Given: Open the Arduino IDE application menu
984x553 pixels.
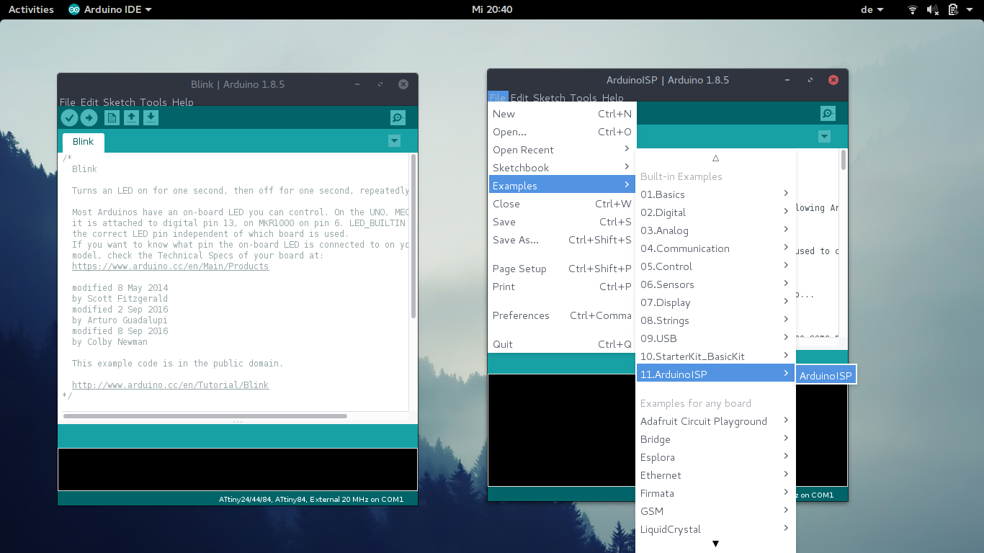Looking at the screenshot, I should (x=110, y=9).
